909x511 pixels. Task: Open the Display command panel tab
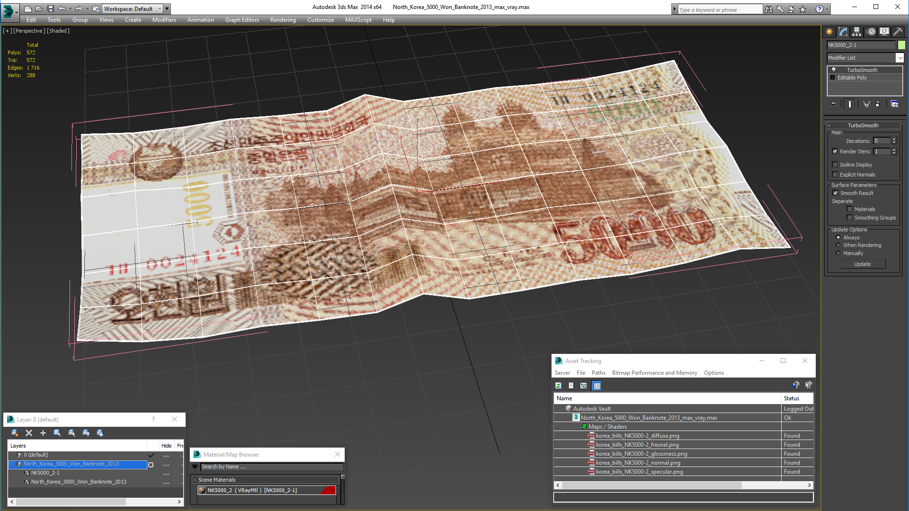(x=884, y=32)
